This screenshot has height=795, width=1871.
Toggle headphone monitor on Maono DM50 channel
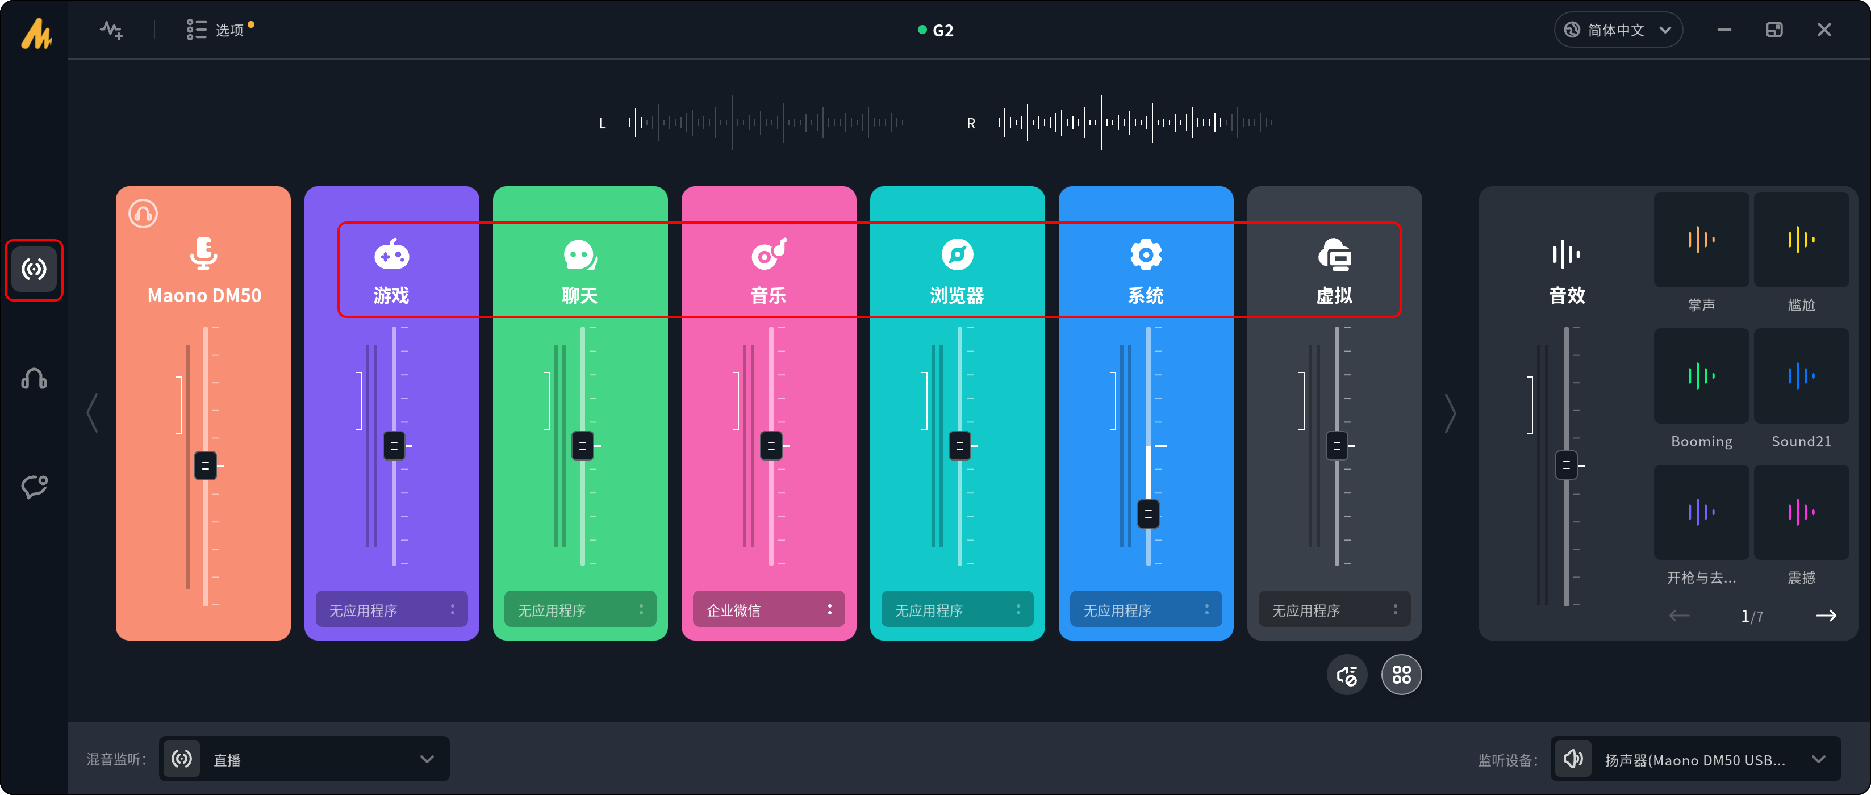pyautogui.click(x=143, y=214)
